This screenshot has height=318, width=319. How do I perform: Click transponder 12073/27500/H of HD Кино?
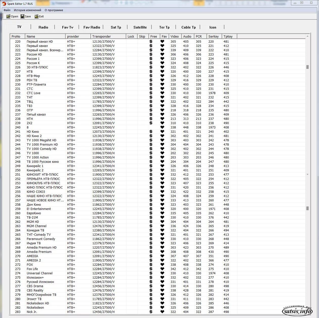[103, 131]
